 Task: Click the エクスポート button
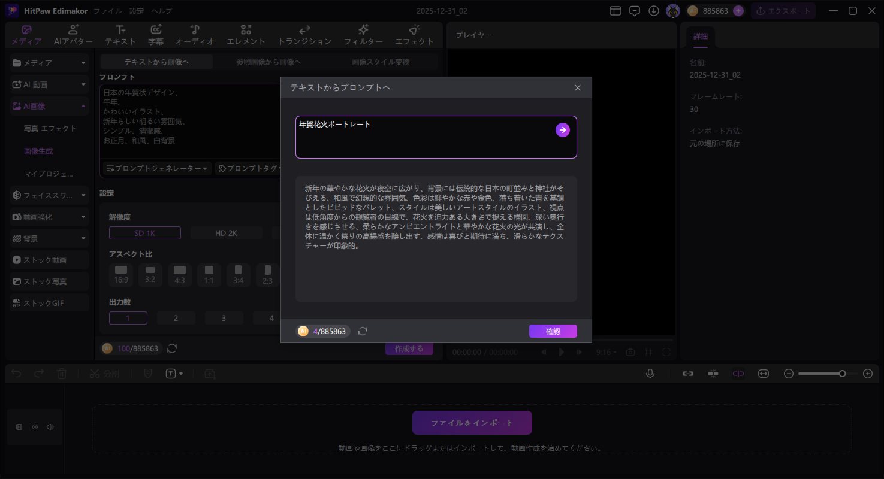tap(783, 11)
